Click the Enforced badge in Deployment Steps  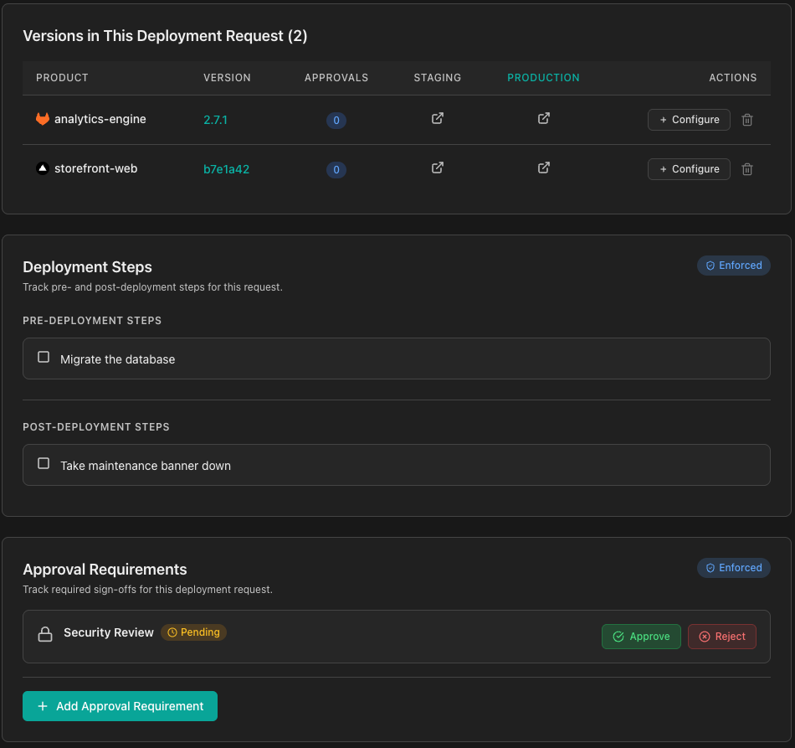pos(734,266)
